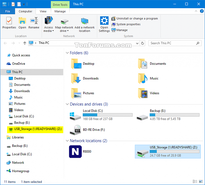The width and height of the screenshot is (205, 185).
Task: Click the This PC address bar path
Action: (x=44, y=43)
